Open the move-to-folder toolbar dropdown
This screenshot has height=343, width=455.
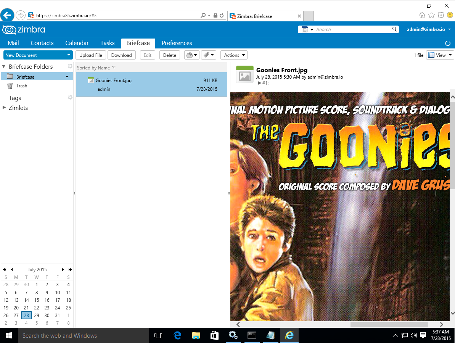(x=191, y=55)
